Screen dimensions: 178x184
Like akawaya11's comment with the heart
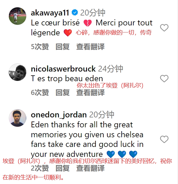click(164, 28)
